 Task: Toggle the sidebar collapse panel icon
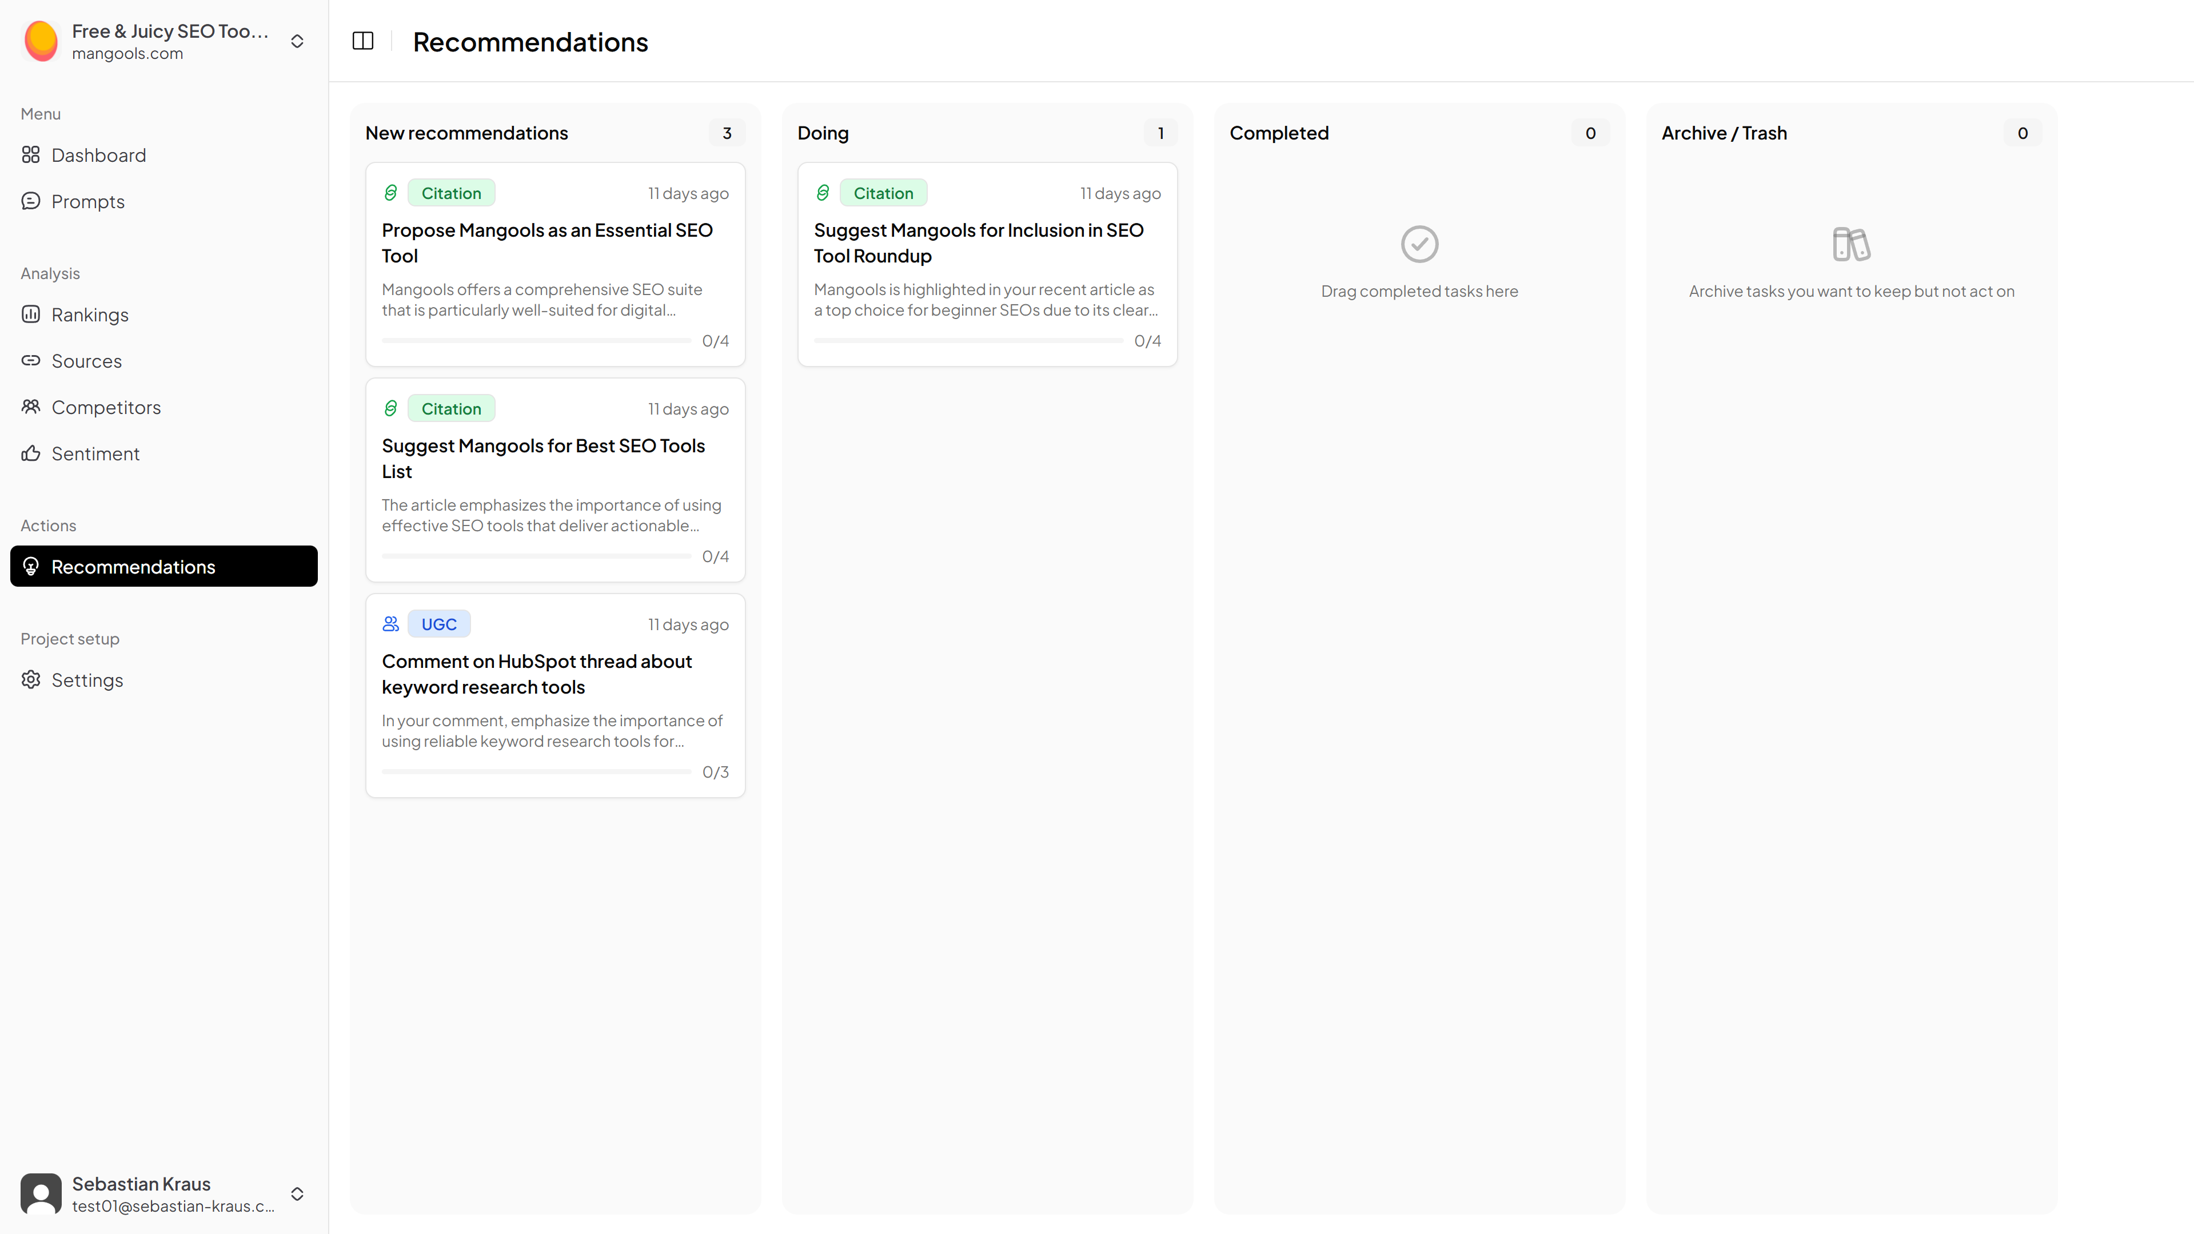363,41
